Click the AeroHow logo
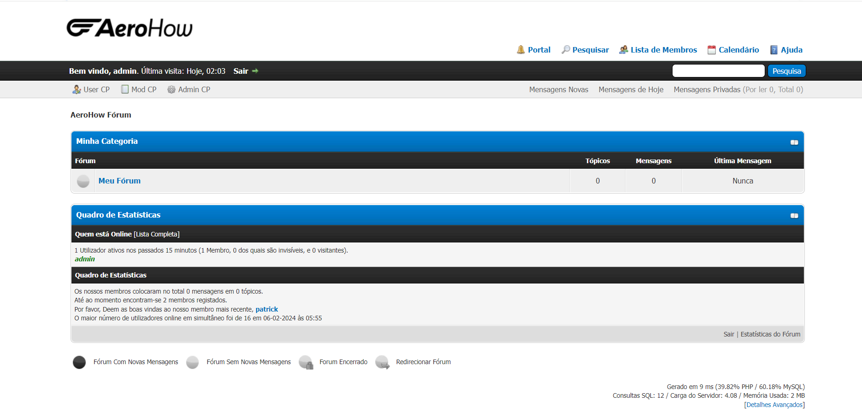Image resolution: width=862 pixels, height=413 pixels. (x=130, y=28)
